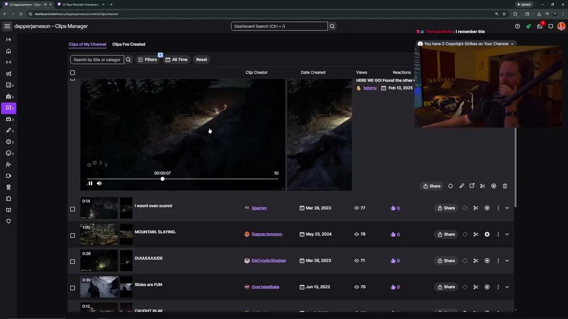Select the I wasnt even scared clip checkbox

tap(73, 209)
